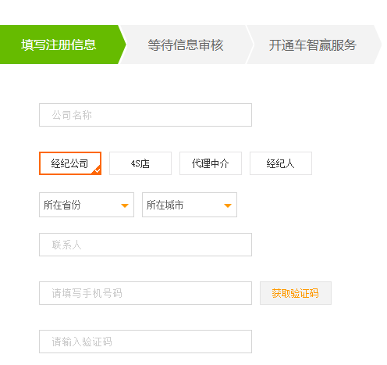Viewport: 387px width, 365px height.
Task: Click the 所在省份 label text
Action: (62, 205)
